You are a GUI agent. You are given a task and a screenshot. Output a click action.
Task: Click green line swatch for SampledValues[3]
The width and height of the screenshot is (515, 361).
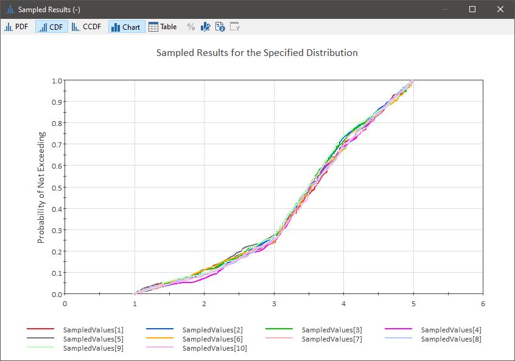[x=279, y=329]
